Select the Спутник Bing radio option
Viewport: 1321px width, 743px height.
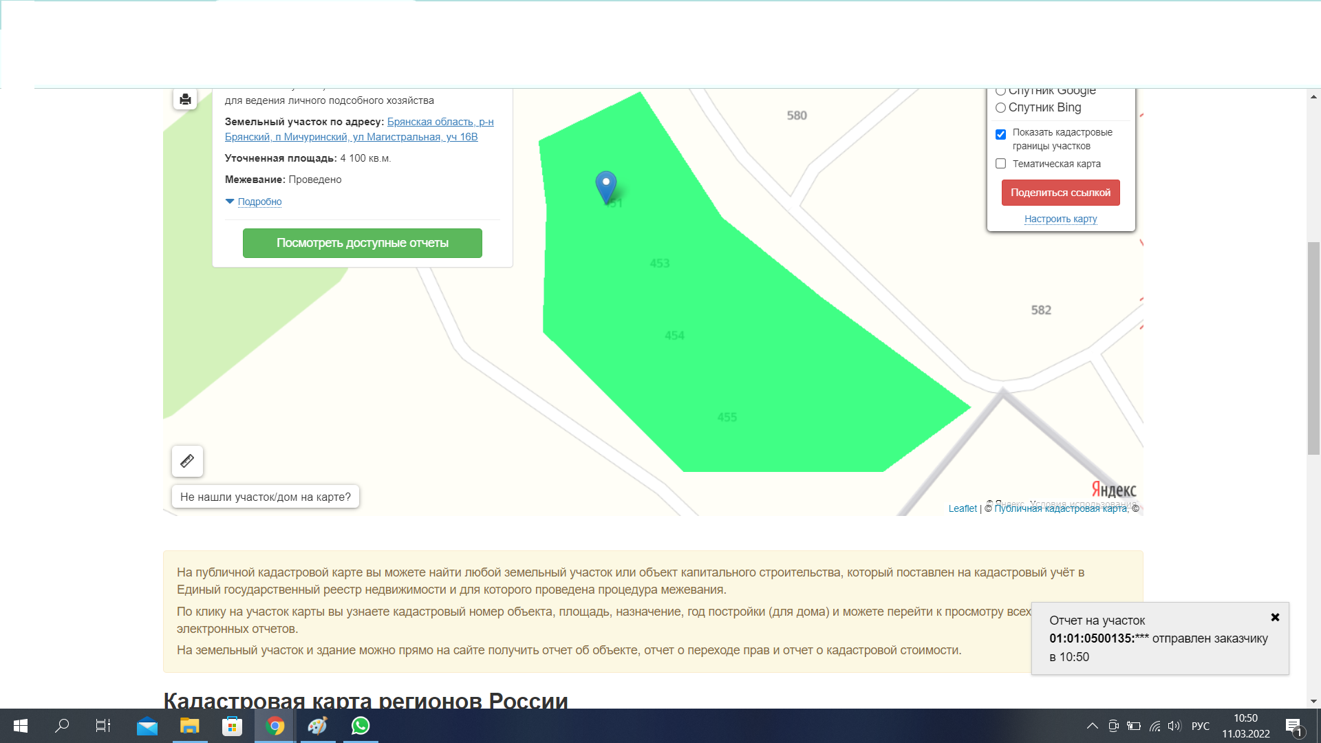1001,108
